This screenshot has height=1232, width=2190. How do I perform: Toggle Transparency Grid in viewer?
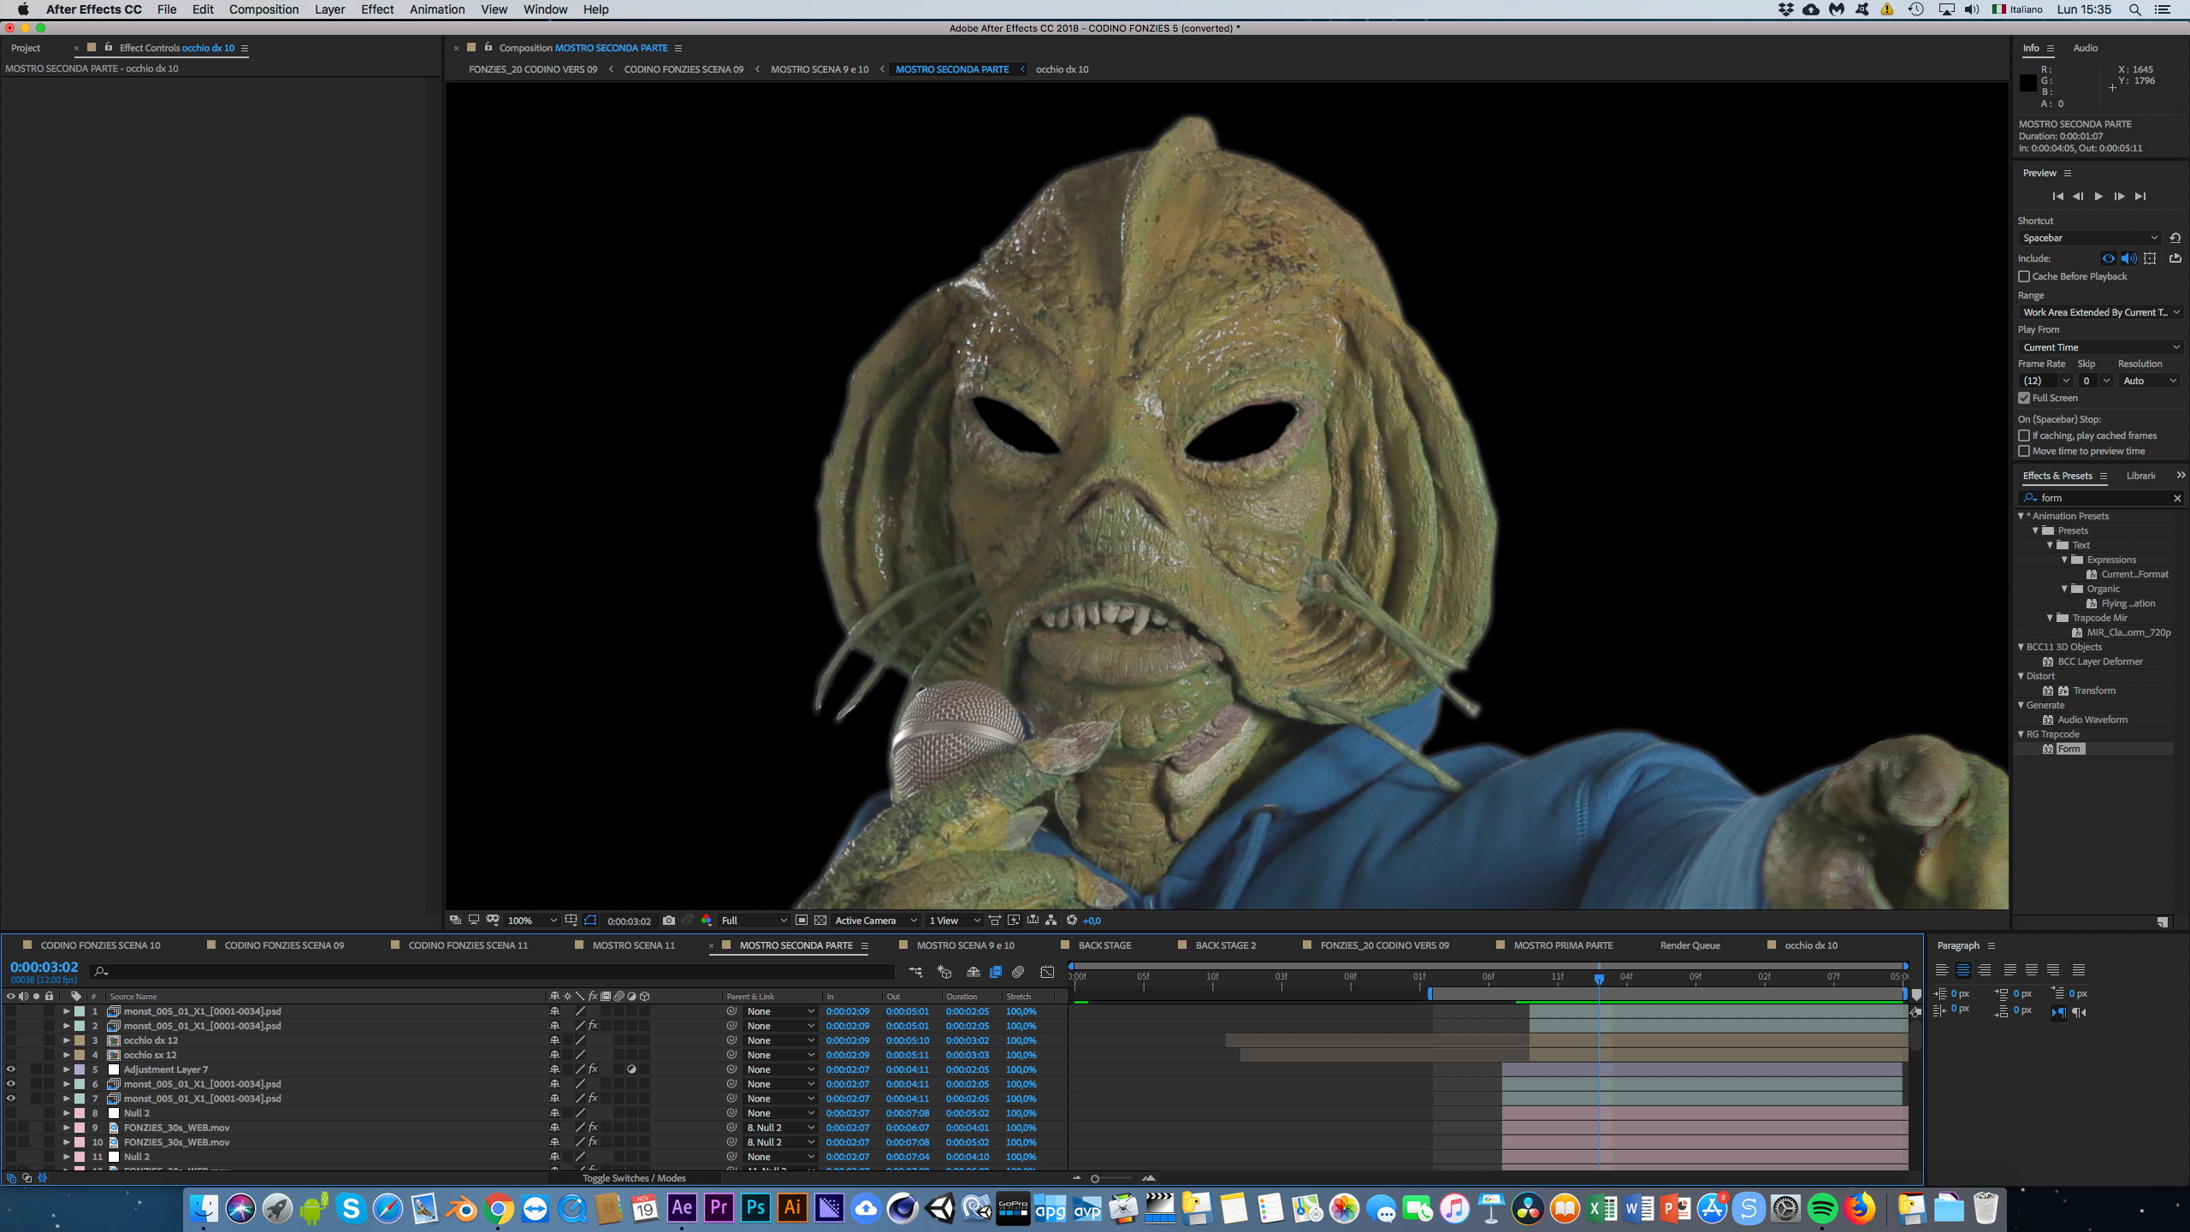pyautogui.click(x=820, y=921)
